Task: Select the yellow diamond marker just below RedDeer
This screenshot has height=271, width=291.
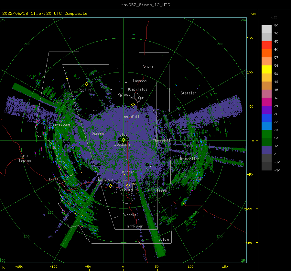Action: click(x=133, y=105)
